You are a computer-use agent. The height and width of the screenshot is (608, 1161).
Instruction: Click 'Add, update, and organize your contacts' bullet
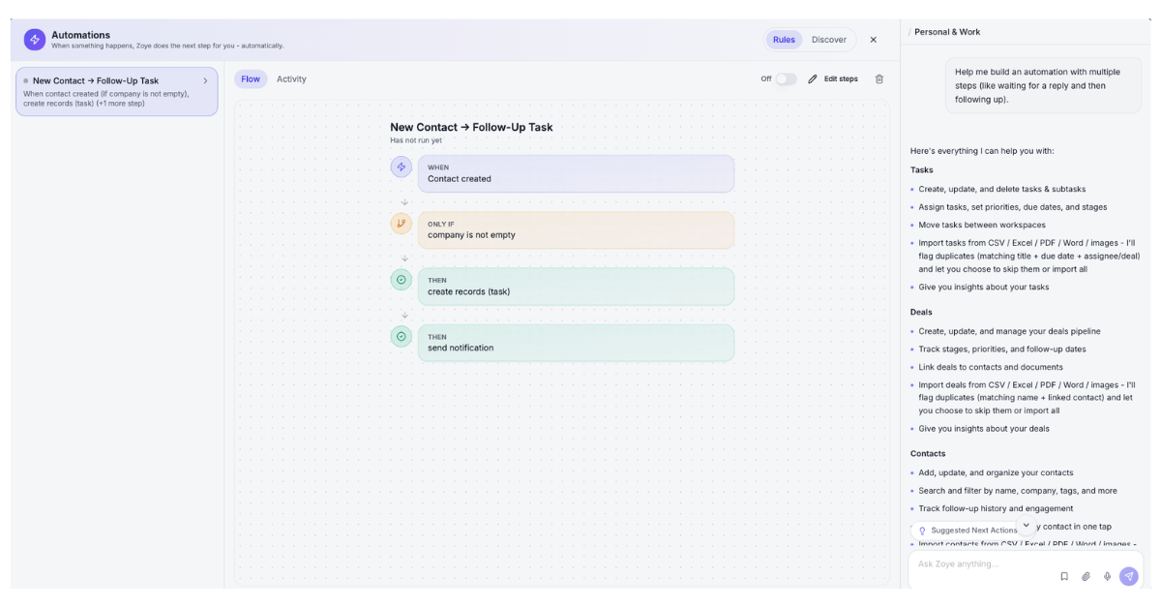(996, 472)
